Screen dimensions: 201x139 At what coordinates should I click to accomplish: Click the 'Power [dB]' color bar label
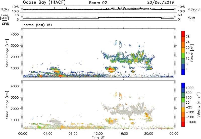click(192, 53)
